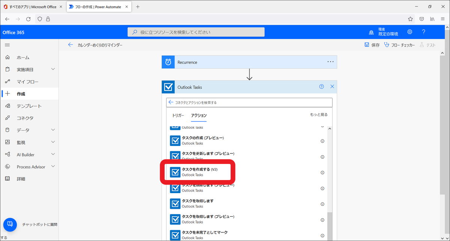Click the back arrow beside the flow name
Image resolution: width=450 pixels, height=241 pixels.
[x=70, y=45]
